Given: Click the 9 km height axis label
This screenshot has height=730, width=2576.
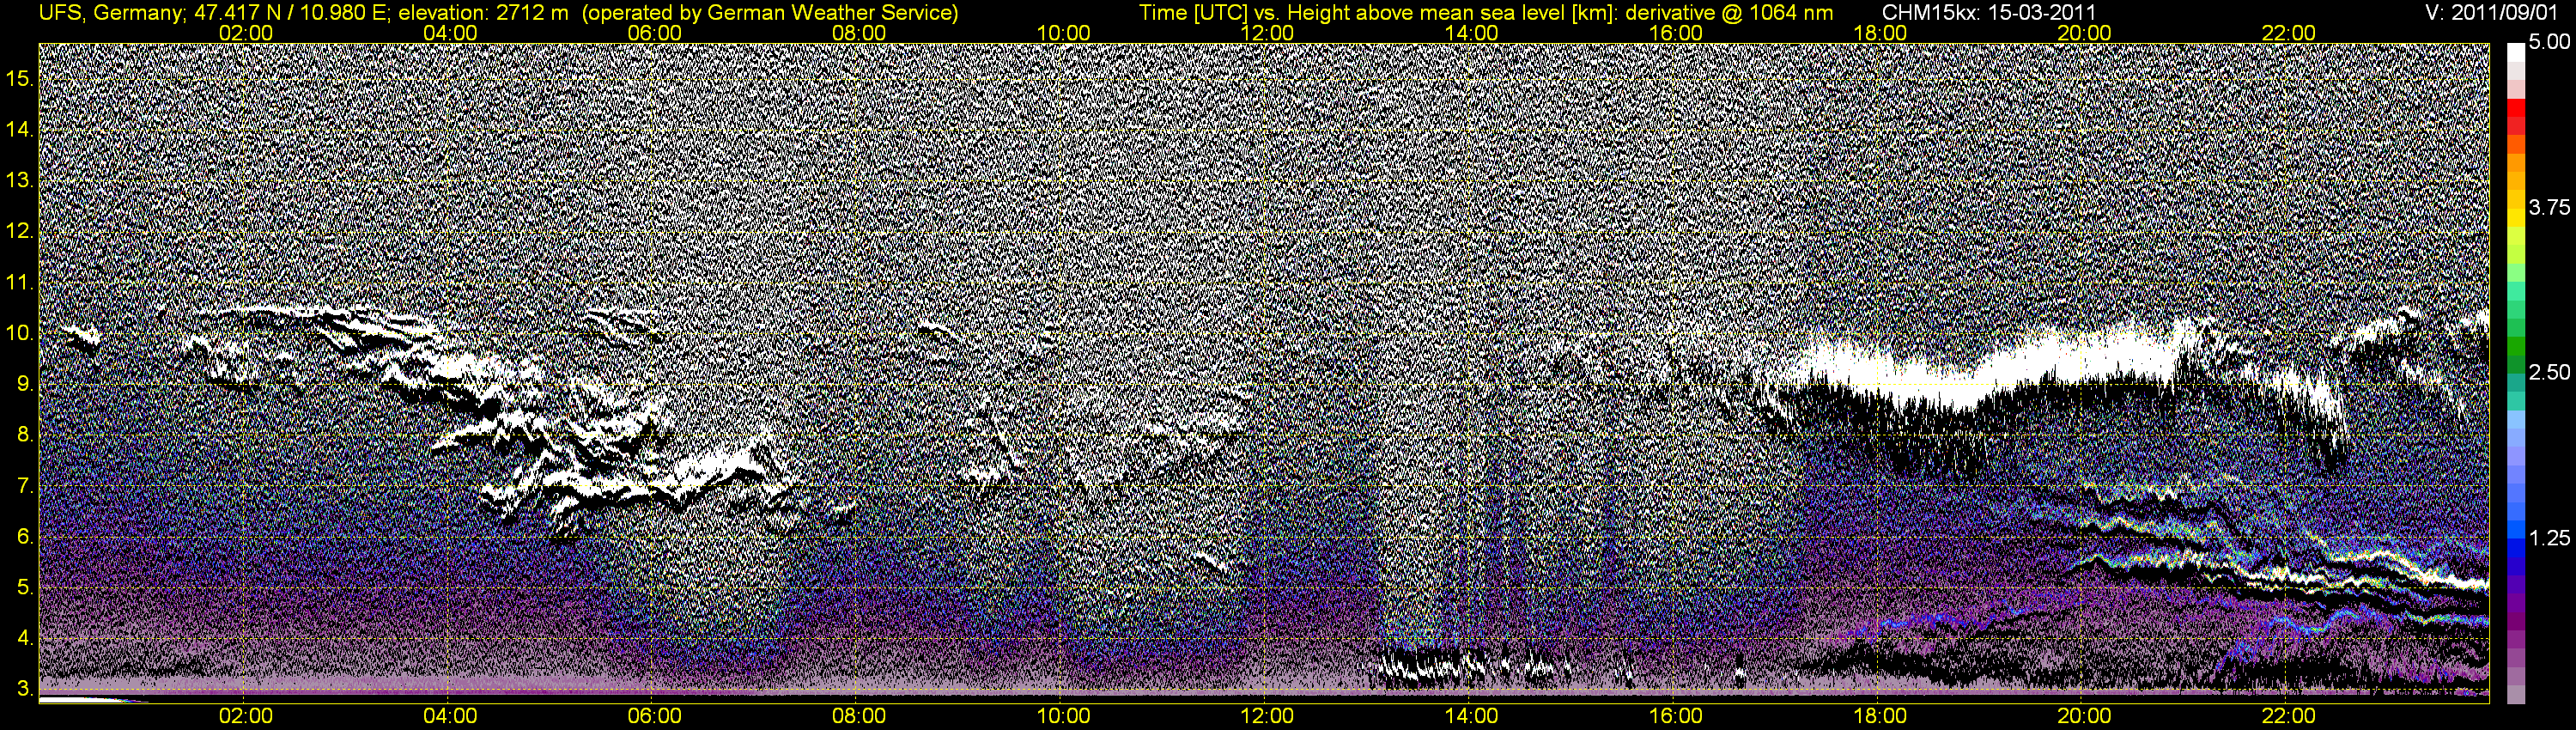Looking at the screenshot, I should pos(25,384).
